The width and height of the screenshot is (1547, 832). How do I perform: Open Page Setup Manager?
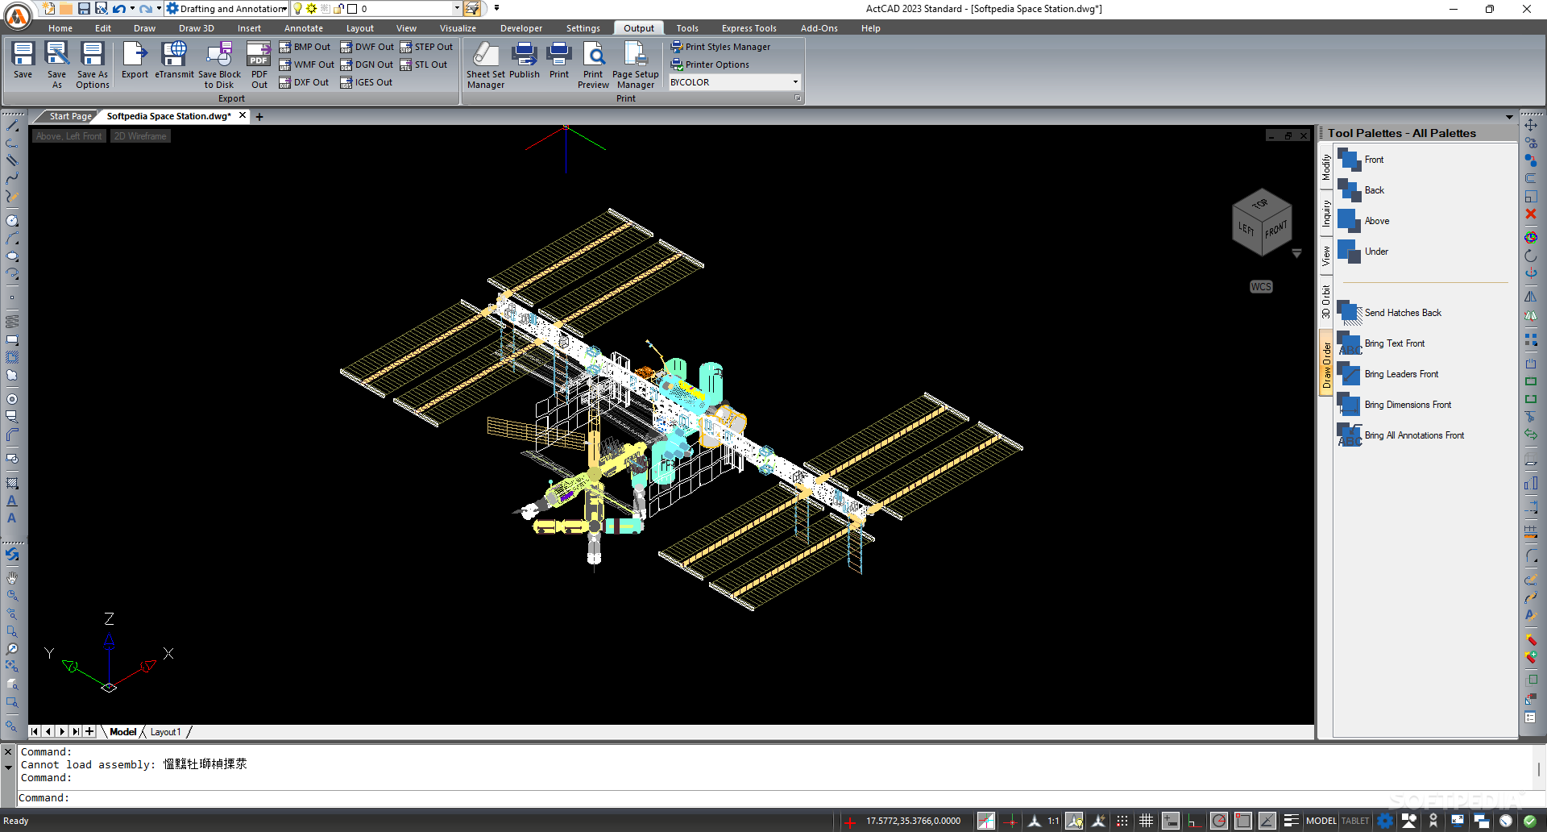point(636,64)
